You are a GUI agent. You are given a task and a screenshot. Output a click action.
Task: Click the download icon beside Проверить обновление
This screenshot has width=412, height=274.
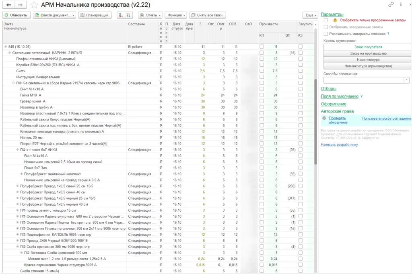[324, 119]
